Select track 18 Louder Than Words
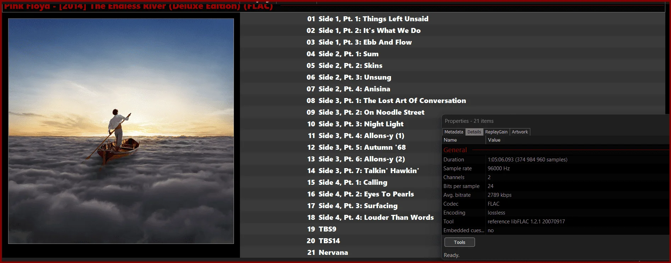Screen dimensions: 671x263 (x=370, y=217)
